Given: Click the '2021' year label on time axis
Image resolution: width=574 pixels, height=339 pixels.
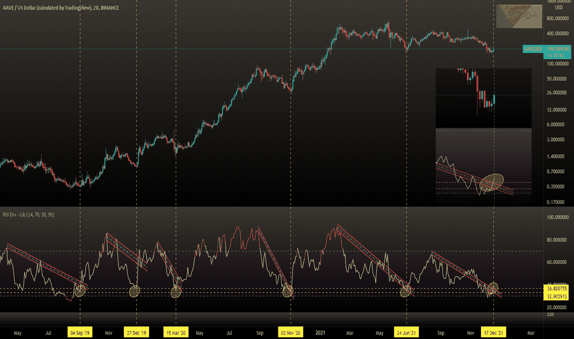Looking at the screenshot, I should point(320,333).
